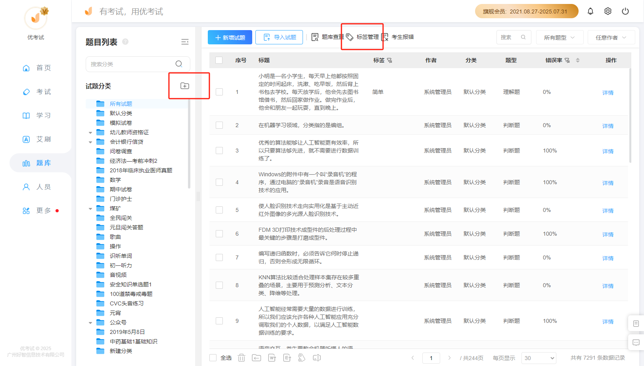
Task: Go to 考试 exam section
Action: pyautogui.click(x=37, y=91)
